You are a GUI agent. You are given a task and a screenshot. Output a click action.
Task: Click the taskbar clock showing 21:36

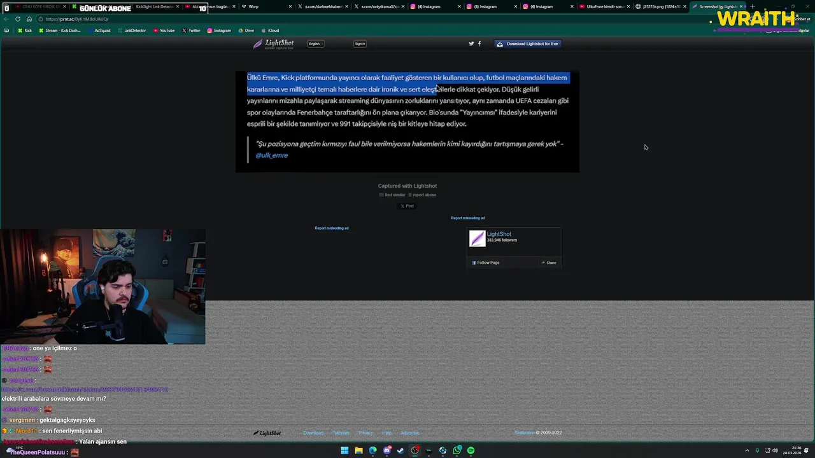791,450
